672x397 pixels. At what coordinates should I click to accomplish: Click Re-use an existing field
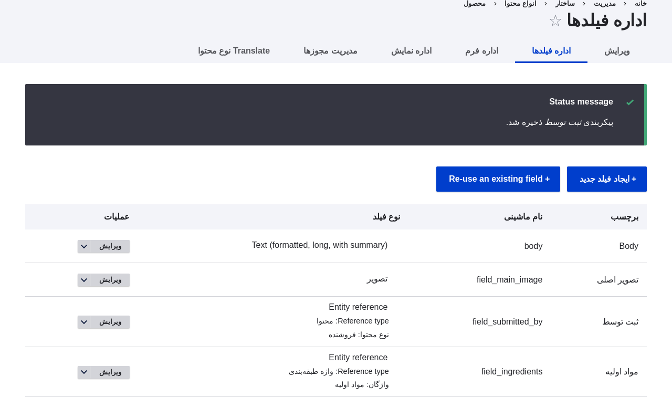coord(498,179)
